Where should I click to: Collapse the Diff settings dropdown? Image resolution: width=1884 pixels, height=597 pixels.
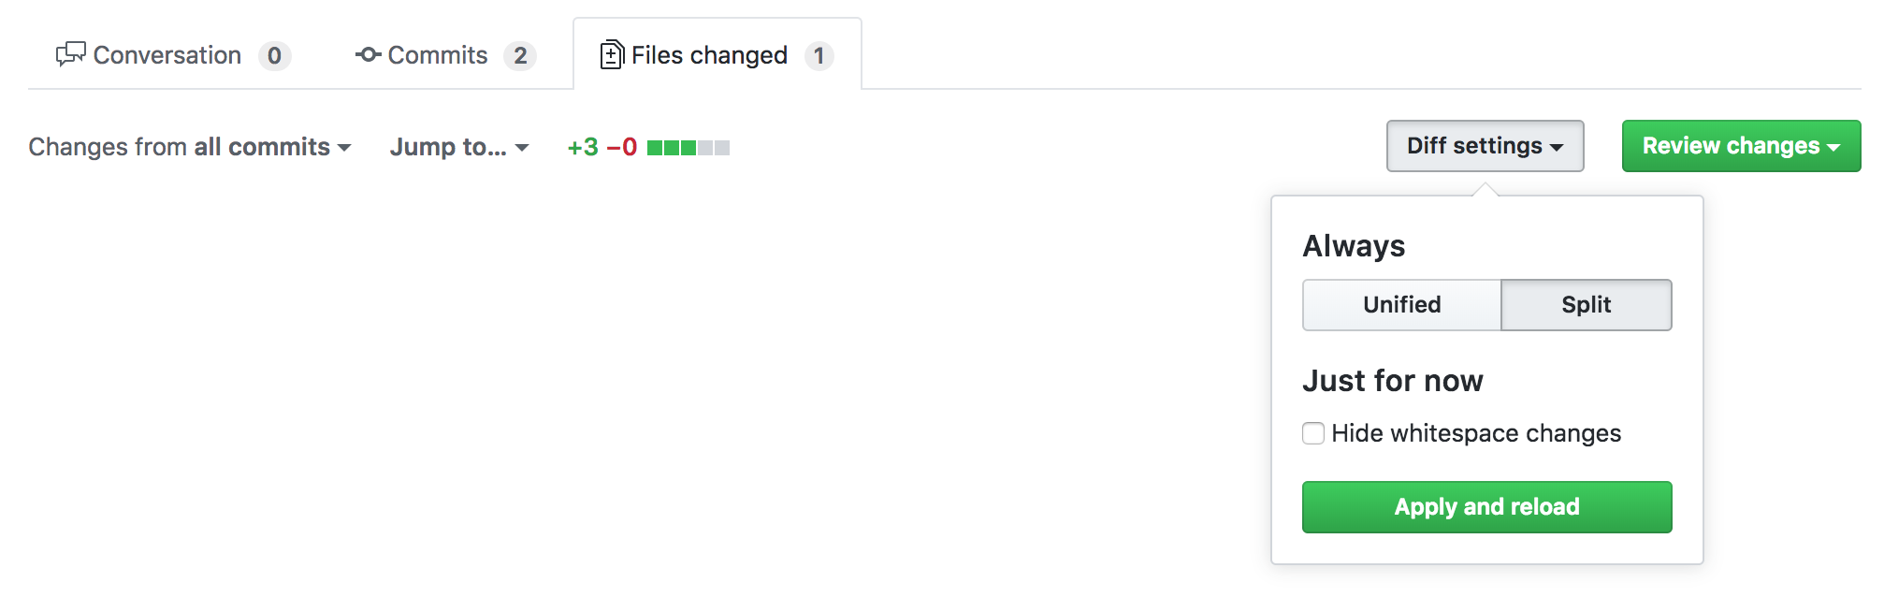pos(1485,146)
